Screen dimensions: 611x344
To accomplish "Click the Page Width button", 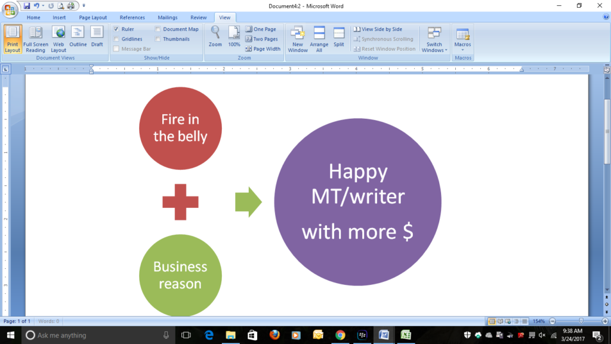I will [263, 49].
